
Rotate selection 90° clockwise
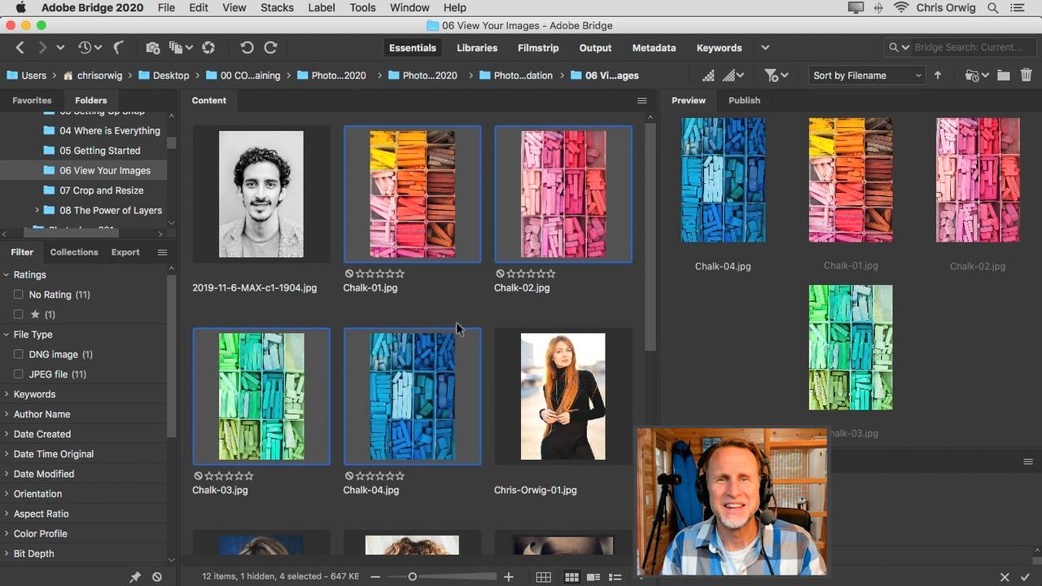tap(270, 48)
